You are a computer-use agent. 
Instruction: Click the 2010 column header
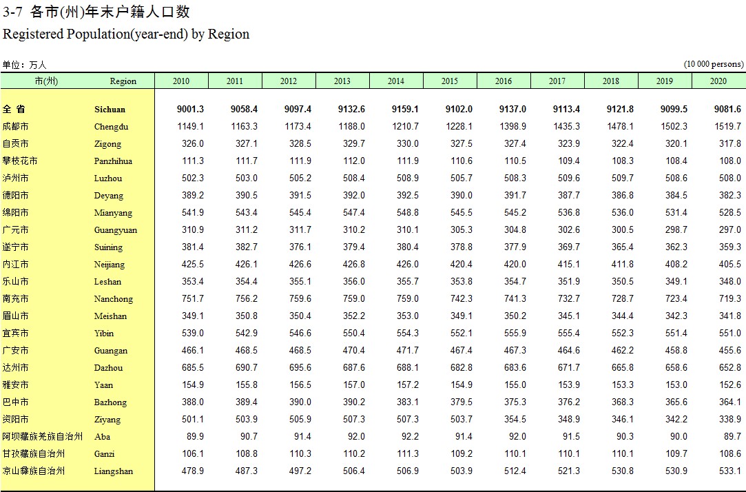click(x=180, y=81)
